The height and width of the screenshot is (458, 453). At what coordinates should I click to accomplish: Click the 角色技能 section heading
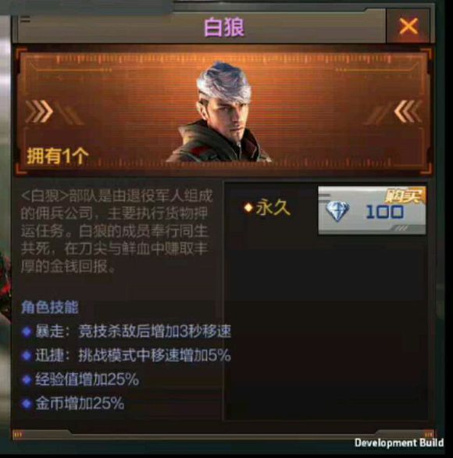(50, 307)
